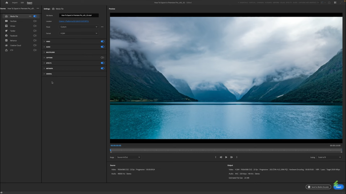The width and height of the screenshot is (346, 194).
Task: Open the Preset dropdown showing Custom
Action: point(79,27)
